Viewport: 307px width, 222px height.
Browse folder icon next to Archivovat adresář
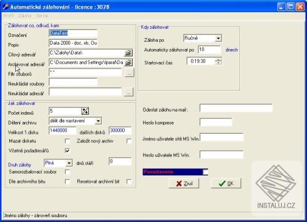point(128,63)
